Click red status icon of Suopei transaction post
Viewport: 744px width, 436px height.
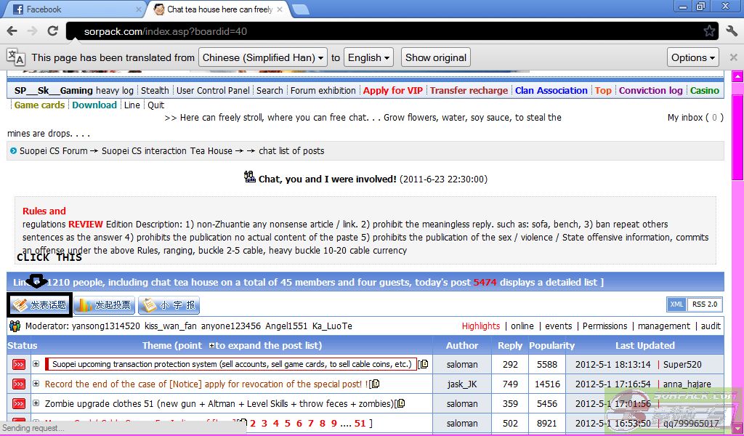(x=19, y=365)
